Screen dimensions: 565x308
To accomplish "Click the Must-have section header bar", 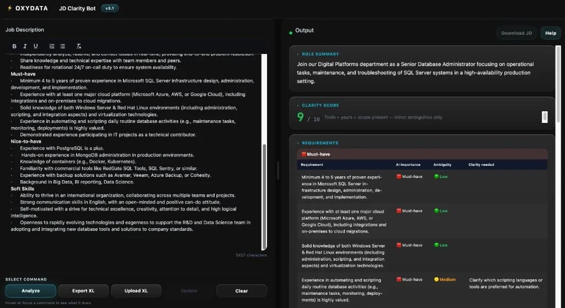I will click(x=422, y=154).
